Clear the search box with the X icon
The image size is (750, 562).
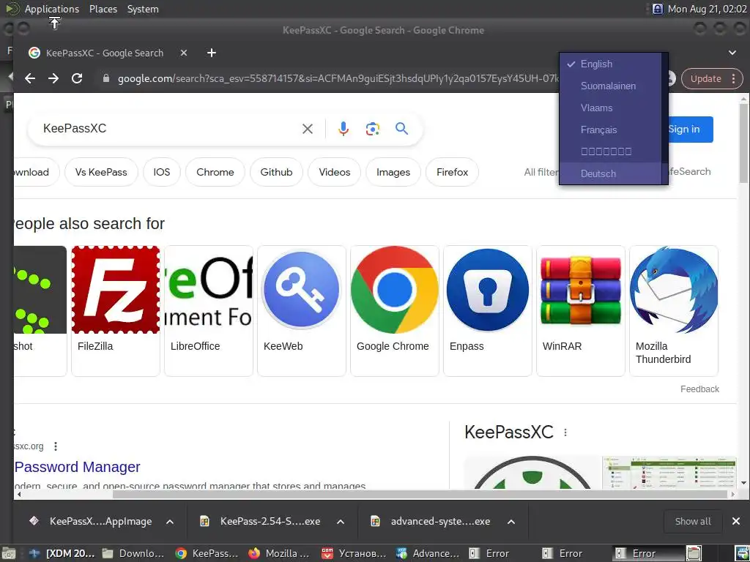tap(308, 129)
